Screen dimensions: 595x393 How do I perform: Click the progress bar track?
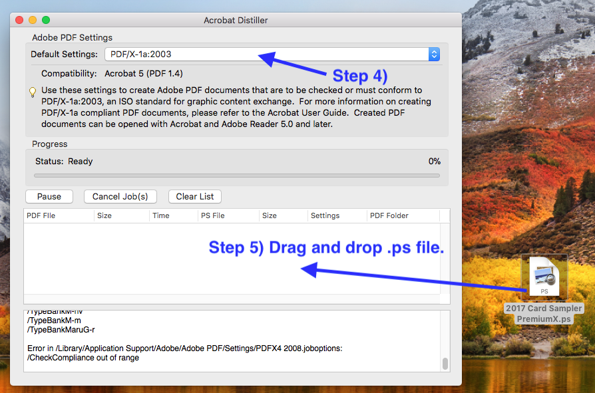tap(236, 176)
